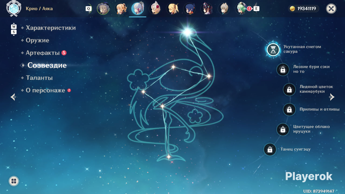Open the О персонаже menu section

coord(45,90)
